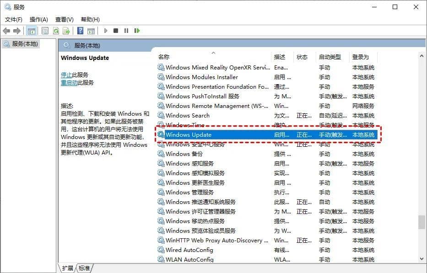
Task: Open the 操作(A) menu
Action: coord(39,19)
